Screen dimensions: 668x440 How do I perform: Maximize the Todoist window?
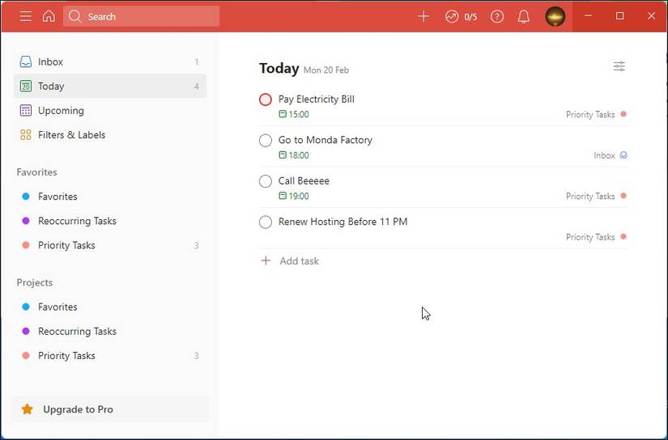[620, 15]
